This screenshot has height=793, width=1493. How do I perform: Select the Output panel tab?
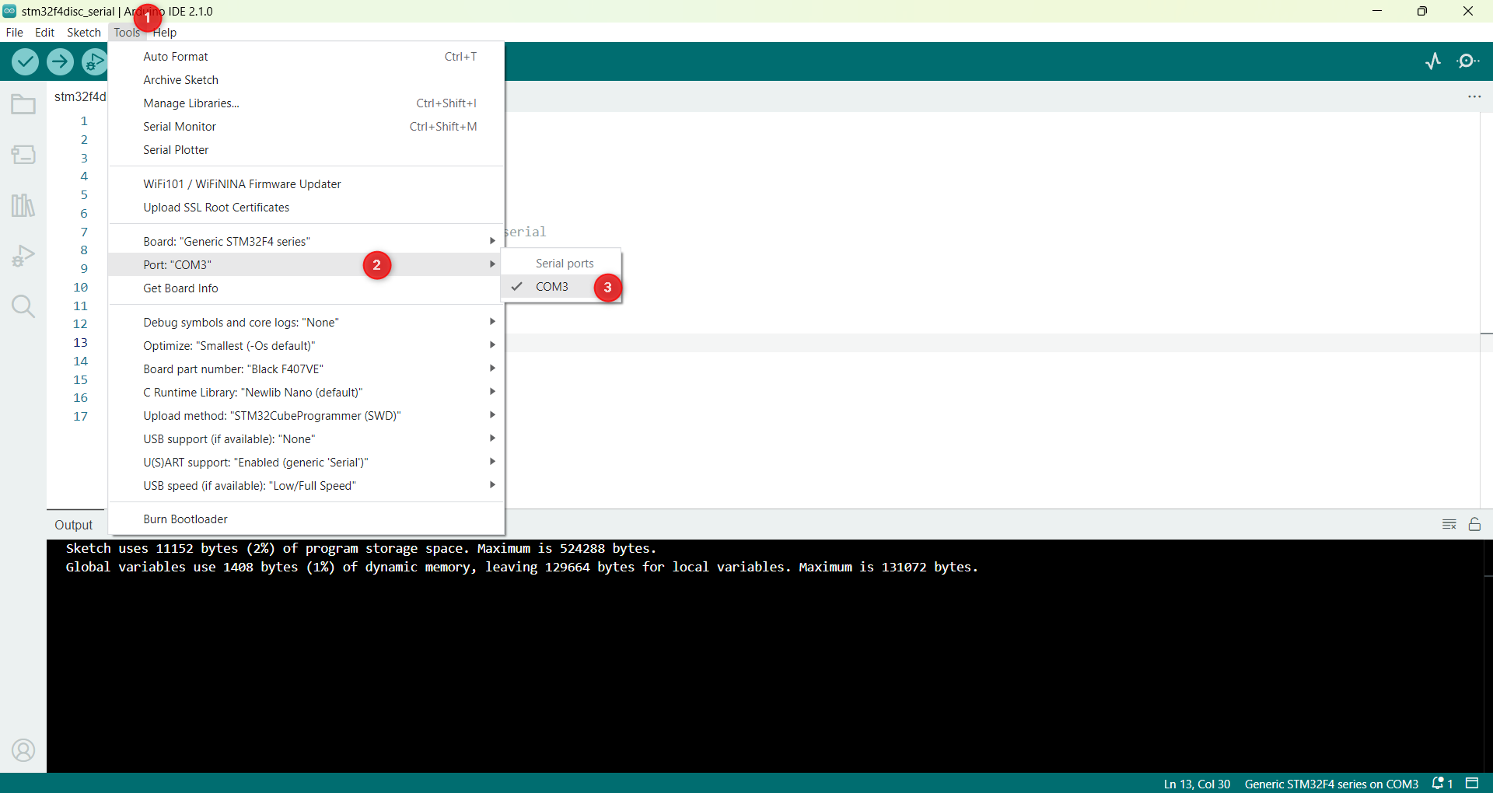pyautogui.click(x=74, y=525)
